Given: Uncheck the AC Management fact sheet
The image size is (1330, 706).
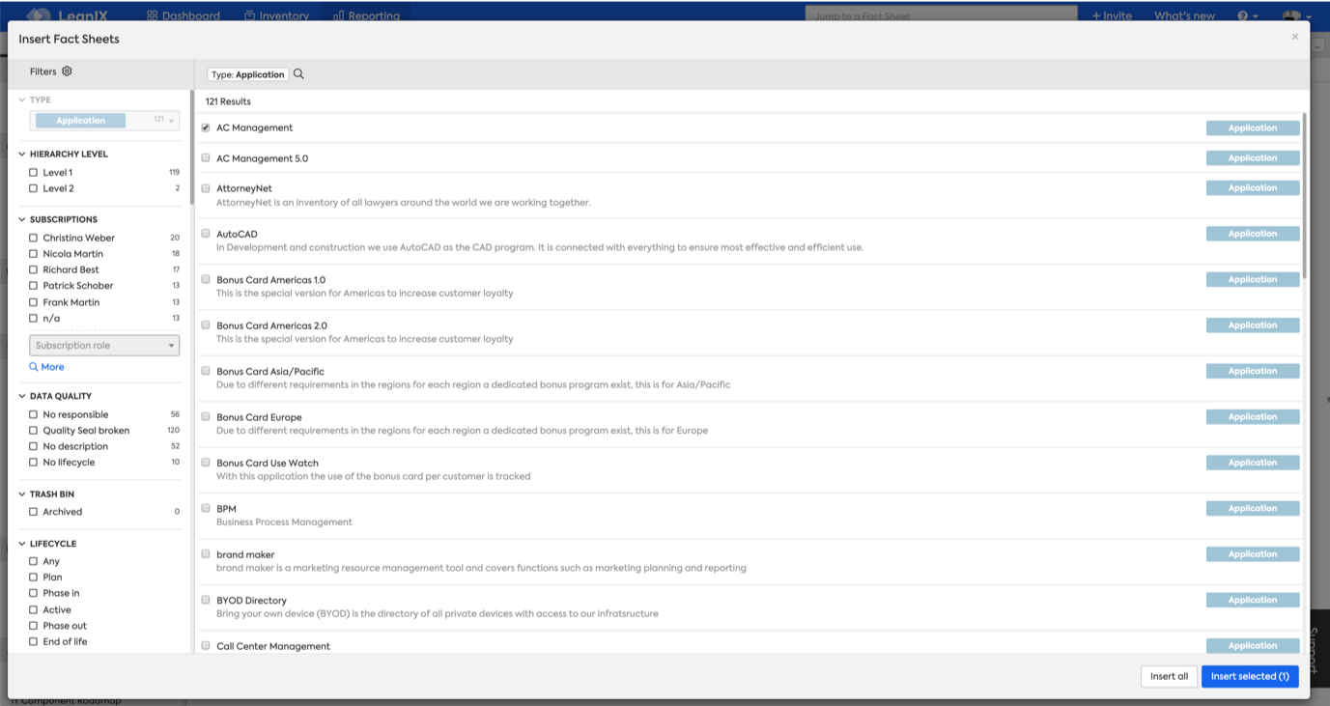Looking at the screenshot, I should tap(206, 127).
